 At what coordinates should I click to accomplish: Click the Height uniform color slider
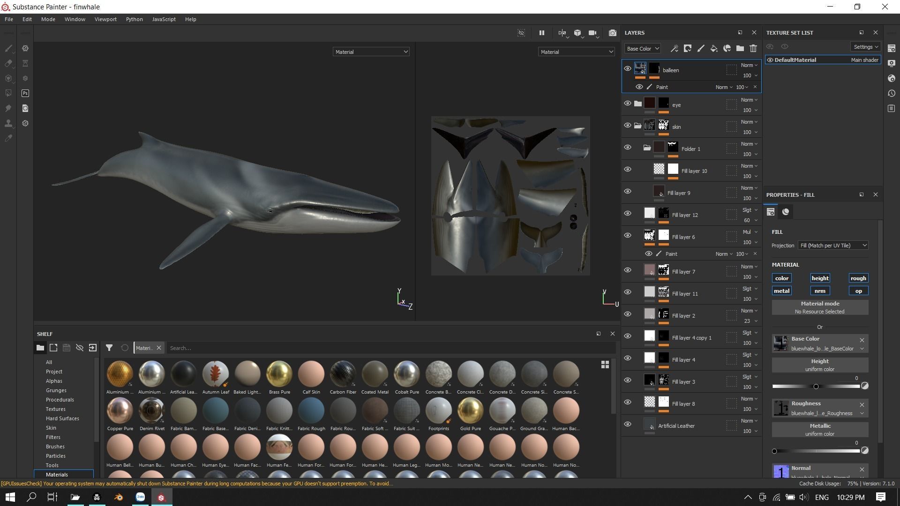coord(816,387)
